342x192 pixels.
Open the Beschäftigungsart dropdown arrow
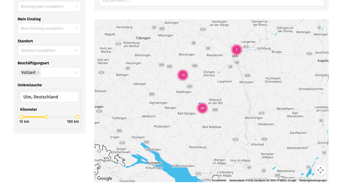click(x=77, y=73)
